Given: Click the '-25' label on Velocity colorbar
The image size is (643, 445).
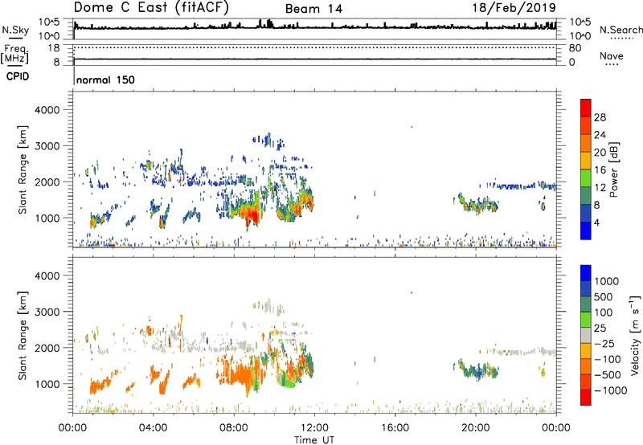Looking at the screenshot, I should point(604,343).
